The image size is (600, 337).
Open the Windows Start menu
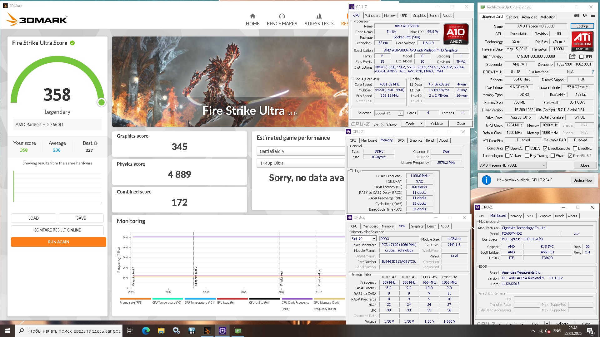pyautogui.click(x=7, y=331)
